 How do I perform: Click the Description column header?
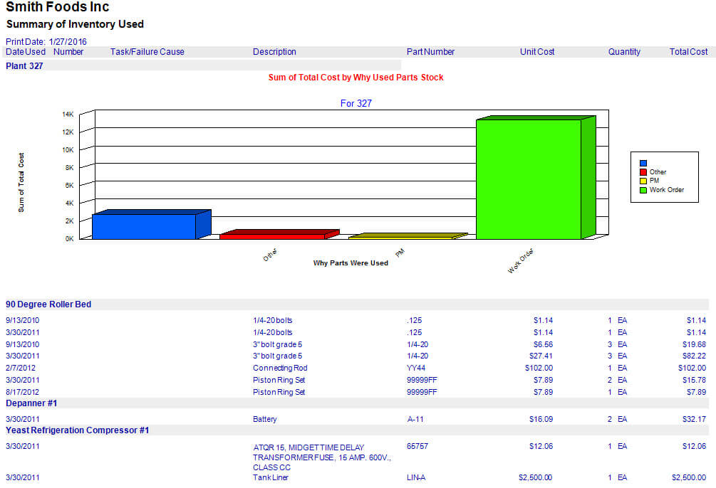coord(274,52)
